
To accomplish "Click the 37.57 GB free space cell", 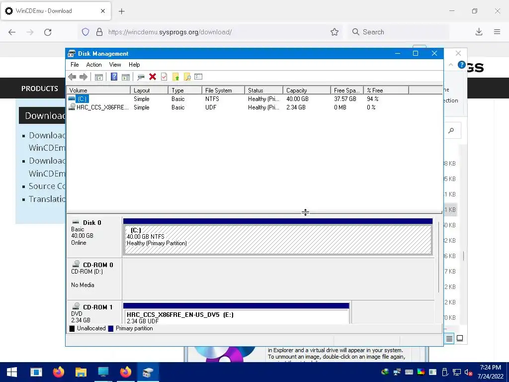I will click(345, 99).
